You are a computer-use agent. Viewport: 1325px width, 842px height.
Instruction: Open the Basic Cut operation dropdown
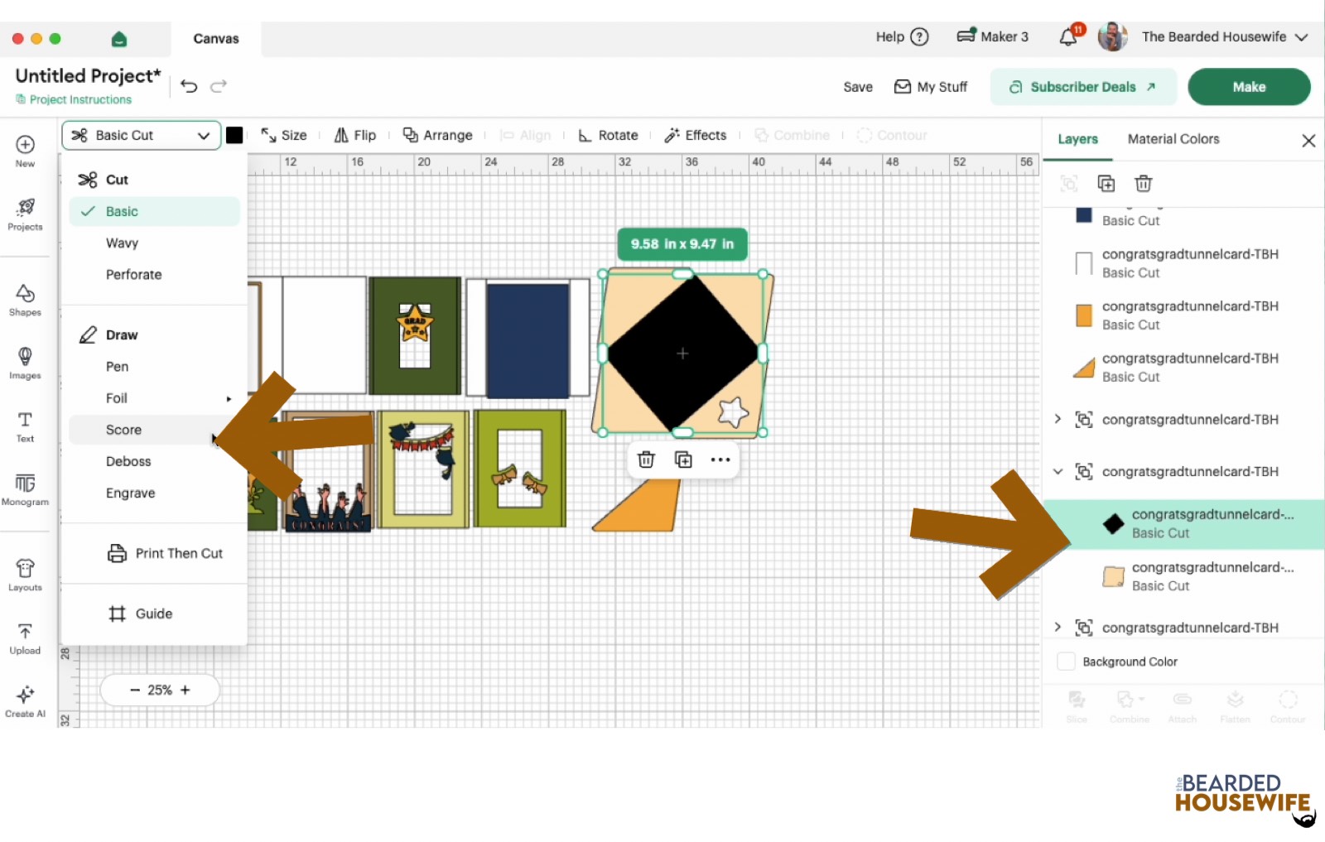141,135
